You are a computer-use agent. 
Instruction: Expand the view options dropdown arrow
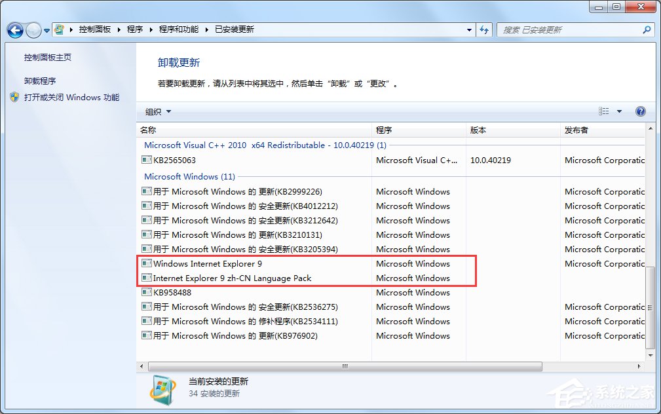tap(620, 111)
